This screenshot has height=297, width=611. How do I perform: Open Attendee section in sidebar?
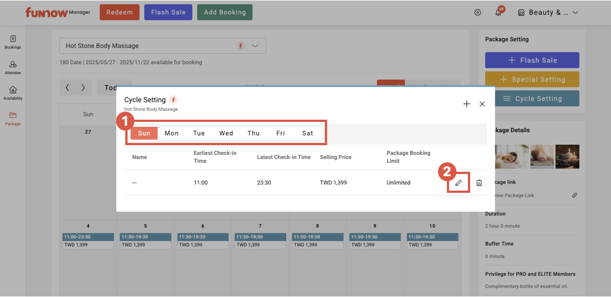point(13,68)
